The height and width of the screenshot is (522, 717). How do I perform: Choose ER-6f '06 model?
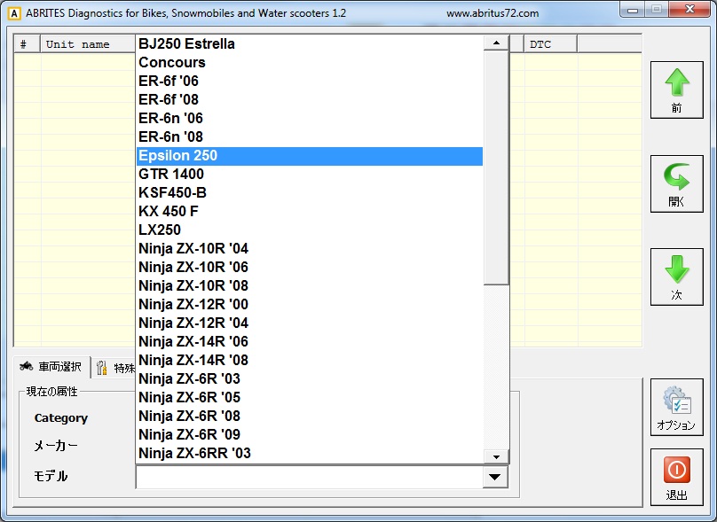pyautogui.click(x=310, y=82)
